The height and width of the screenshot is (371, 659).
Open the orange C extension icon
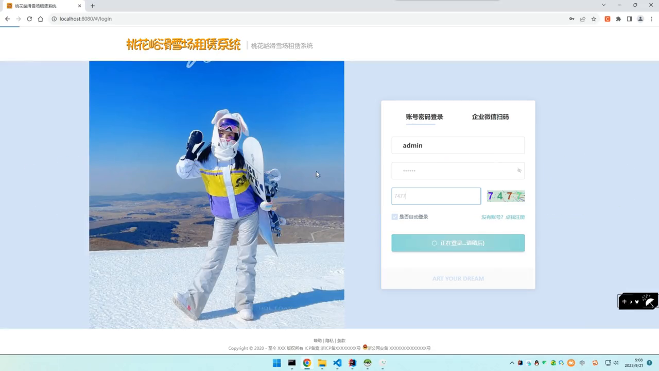pos(608,19)
